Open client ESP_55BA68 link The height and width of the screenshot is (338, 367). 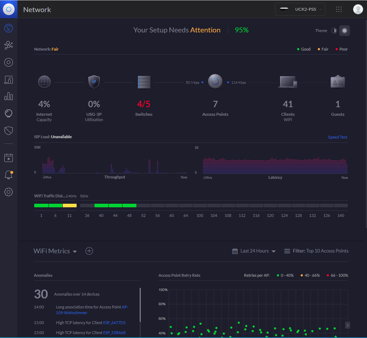pos(114,333)
